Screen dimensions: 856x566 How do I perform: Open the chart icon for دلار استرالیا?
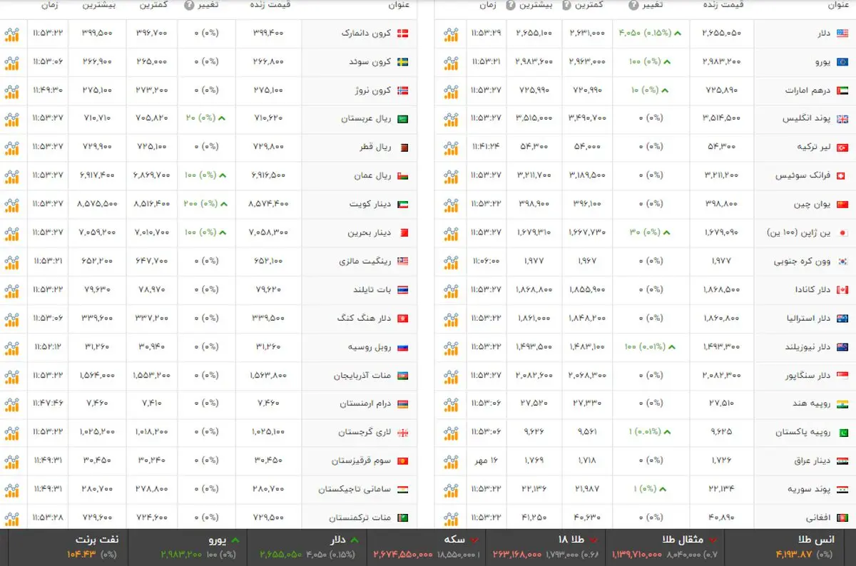click(451, 319)
